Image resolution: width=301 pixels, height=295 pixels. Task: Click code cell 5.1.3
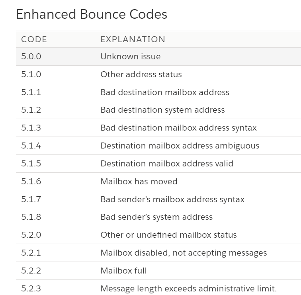(31, 128)
